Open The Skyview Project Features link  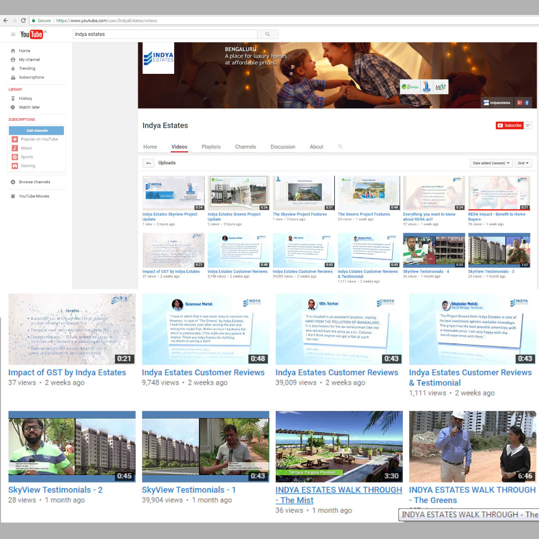pyautogui.click(x=300, y=214)
